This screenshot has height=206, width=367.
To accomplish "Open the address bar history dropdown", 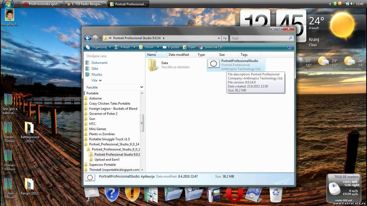I will pos(219,38).
